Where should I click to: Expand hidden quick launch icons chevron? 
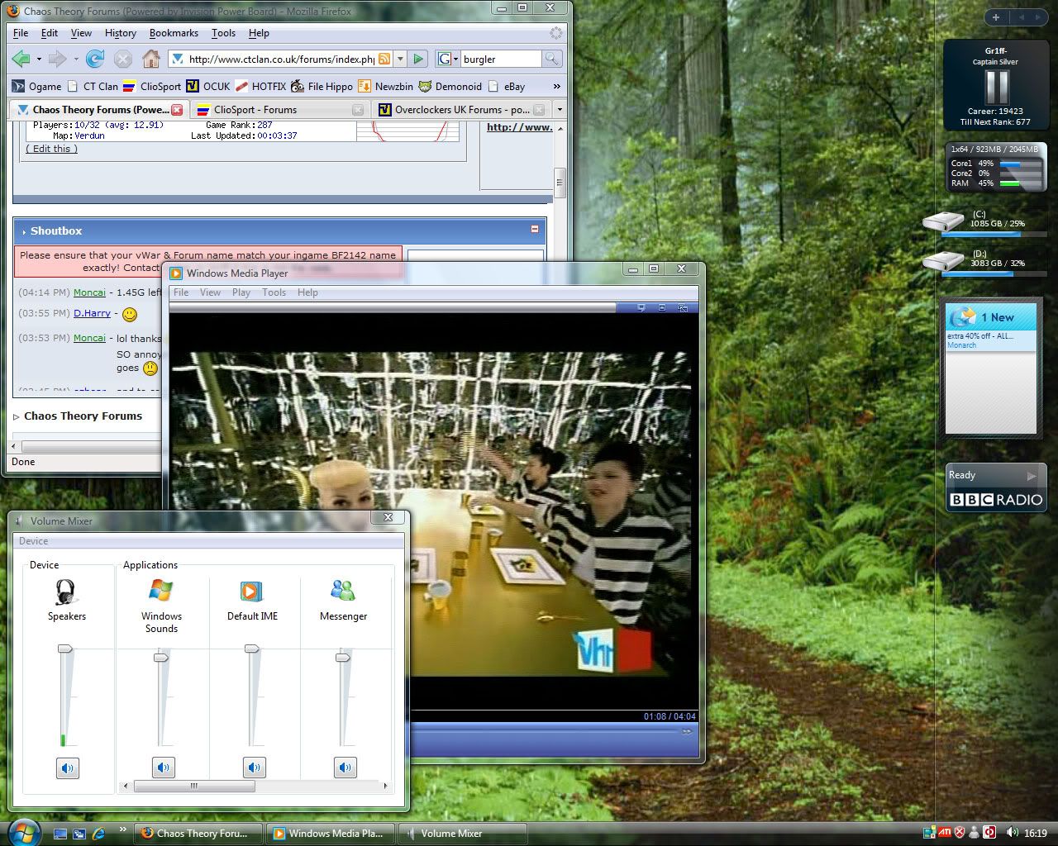123,829
